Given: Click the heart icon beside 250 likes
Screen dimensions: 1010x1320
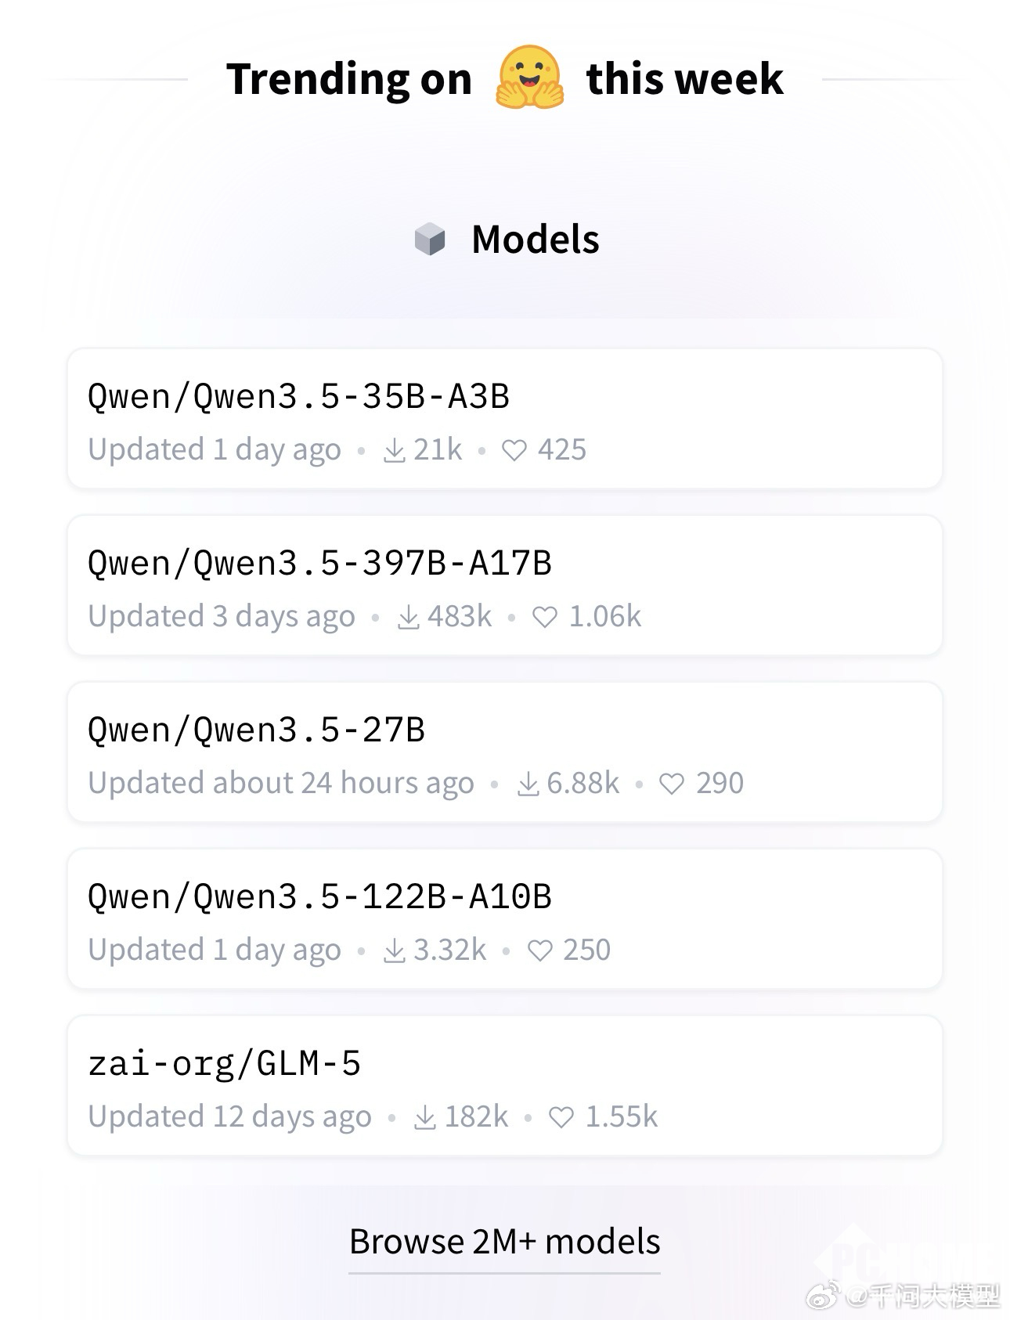Looking at the screenshot, I should click(539, 951).
